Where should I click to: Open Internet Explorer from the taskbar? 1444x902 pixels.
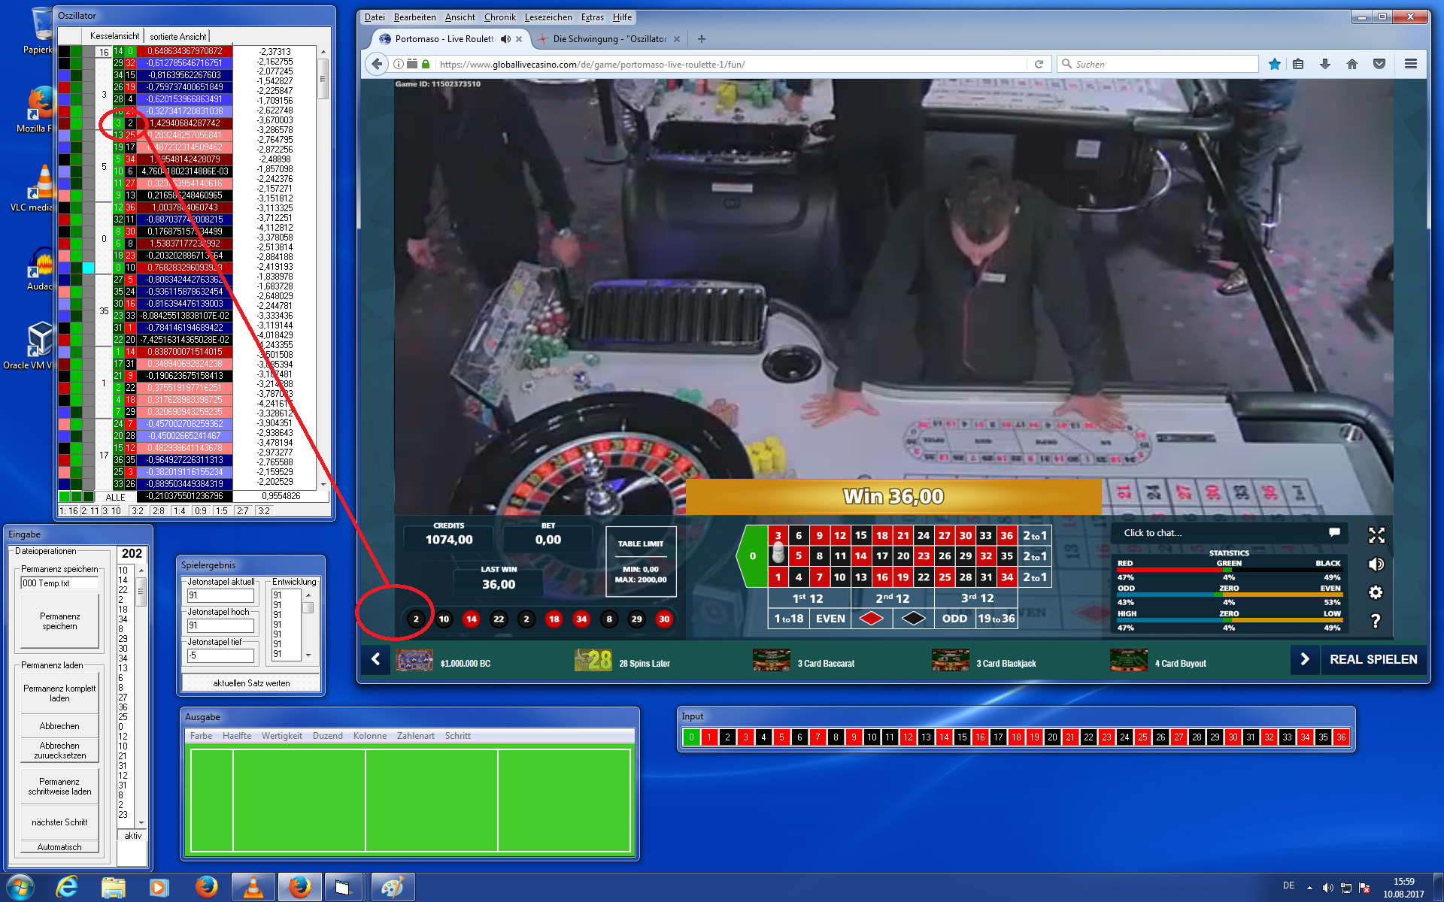click(67, 888)
